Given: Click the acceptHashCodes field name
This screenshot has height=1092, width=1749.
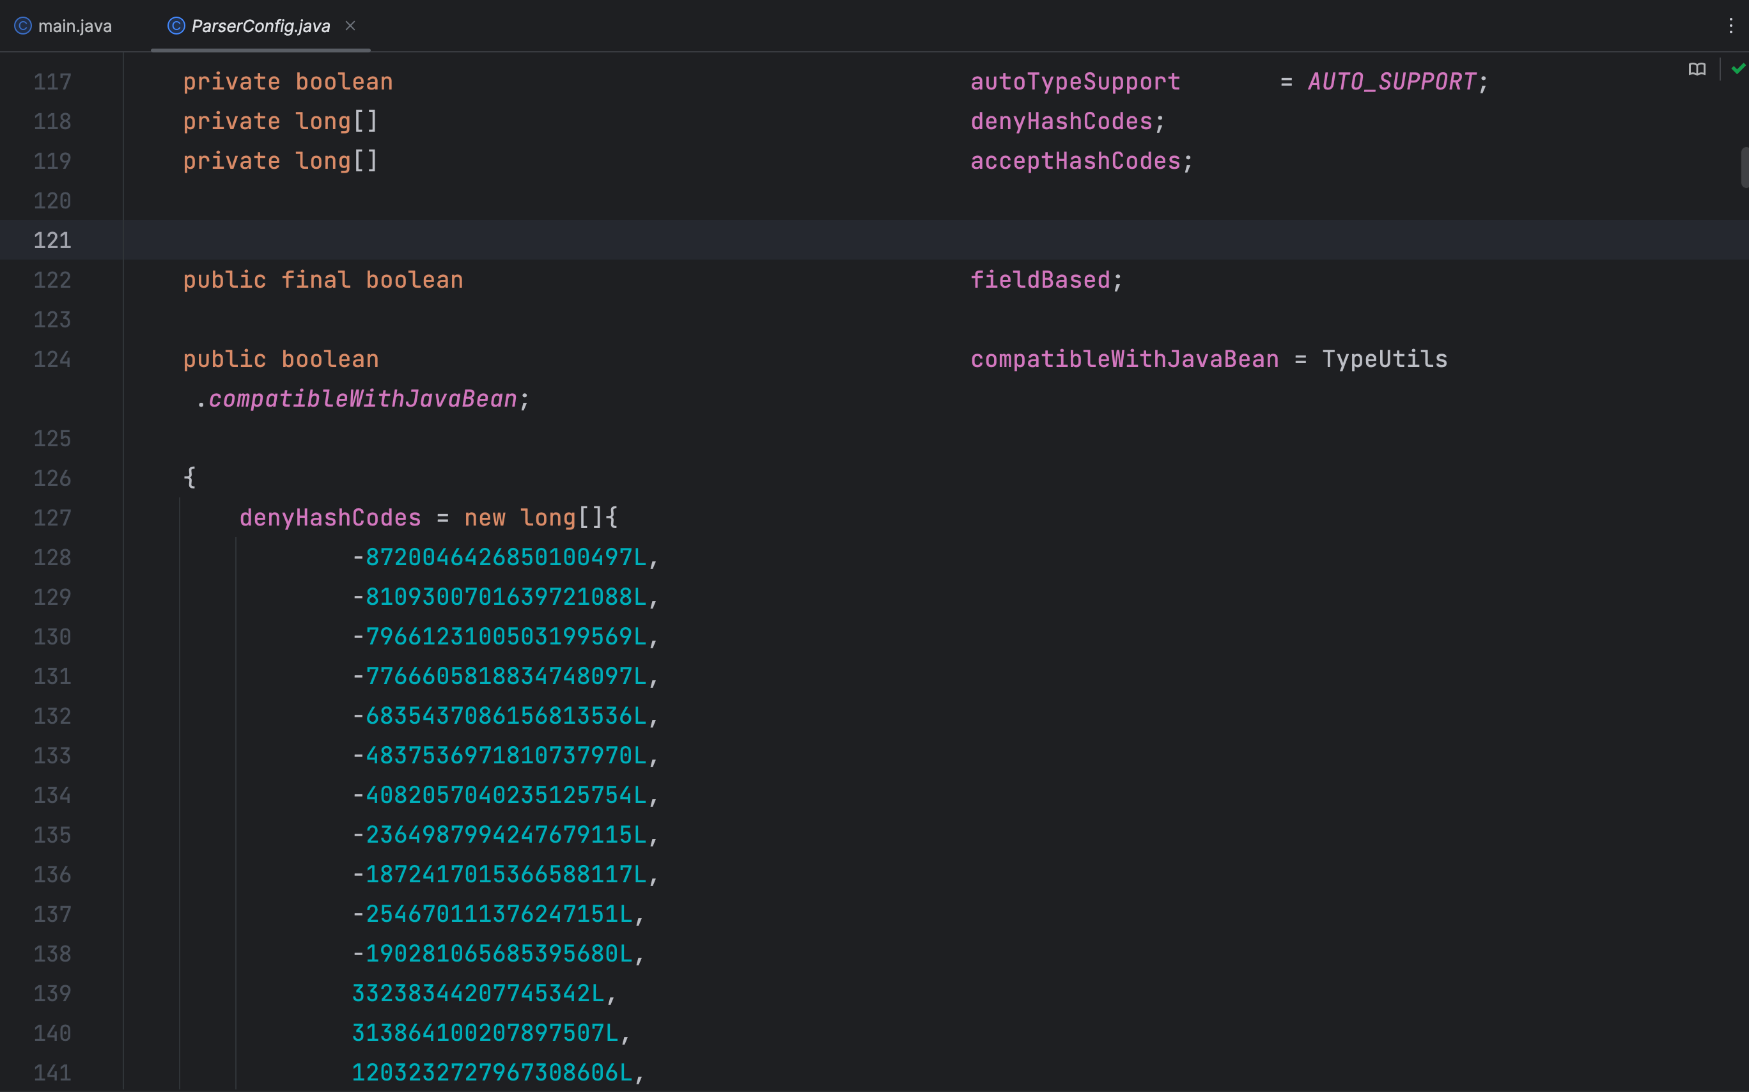Looking at the screenshot, I should pyautogui.click(x=1075, y=161).
